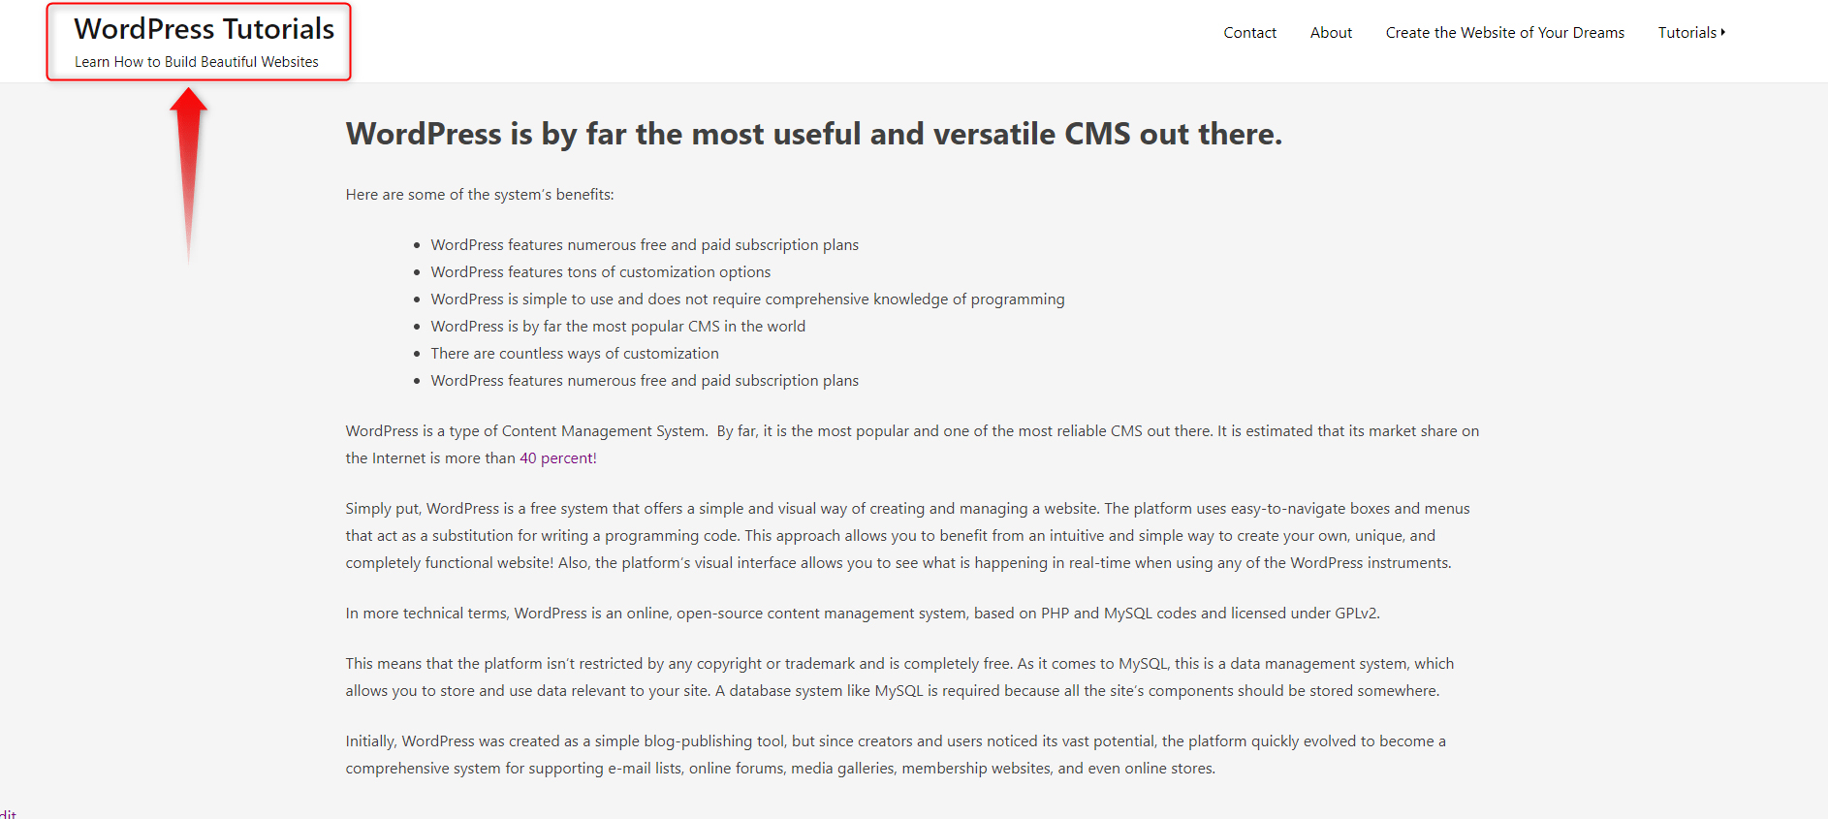Go to the Contact page
The height and width of the screenshot is (819, 1828).
coord(1249,33)
